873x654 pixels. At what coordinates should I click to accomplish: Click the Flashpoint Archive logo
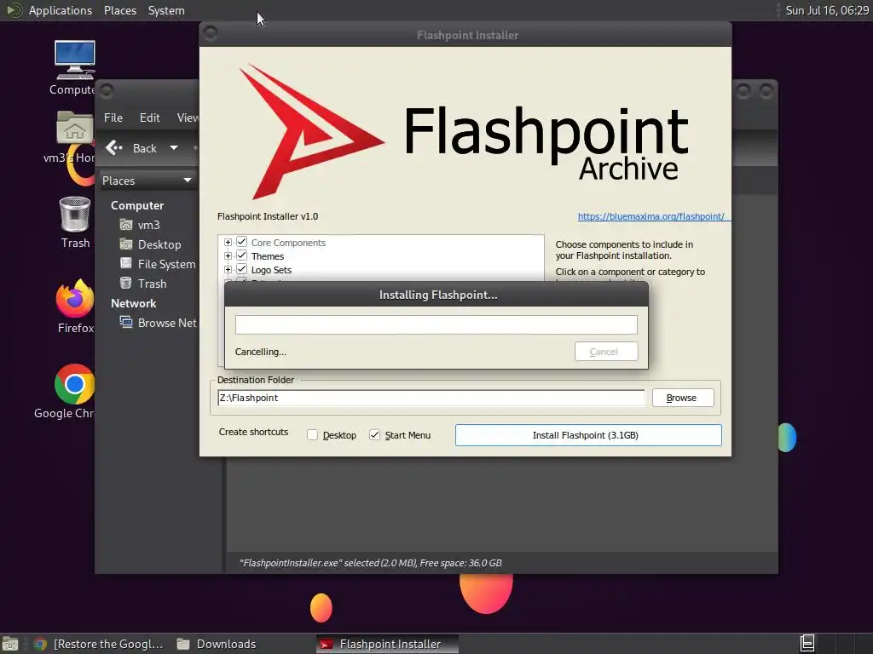tap(465, 132)
